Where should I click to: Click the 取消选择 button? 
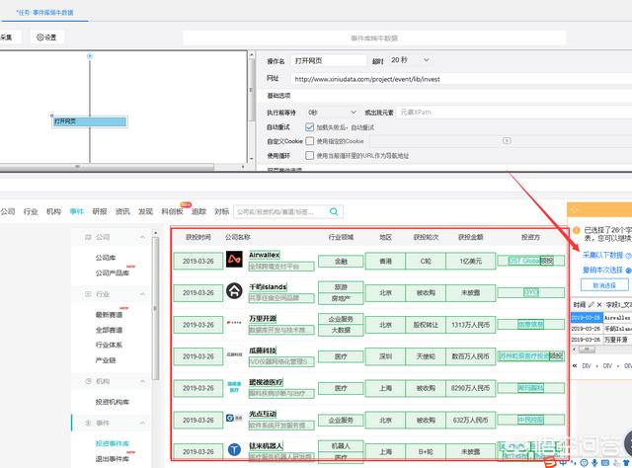click(x=604, y=285)
